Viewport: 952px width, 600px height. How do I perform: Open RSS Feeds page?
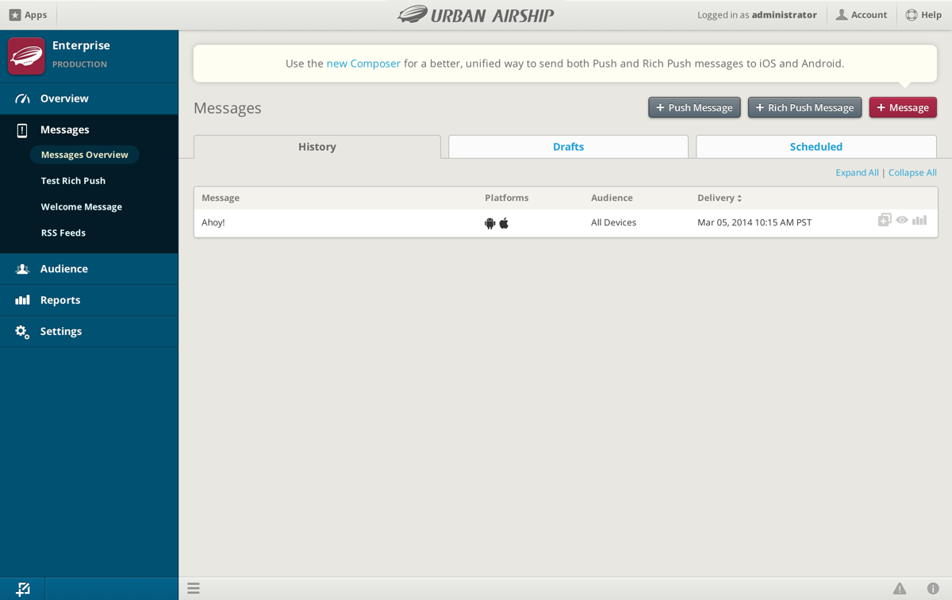point(63,233)
